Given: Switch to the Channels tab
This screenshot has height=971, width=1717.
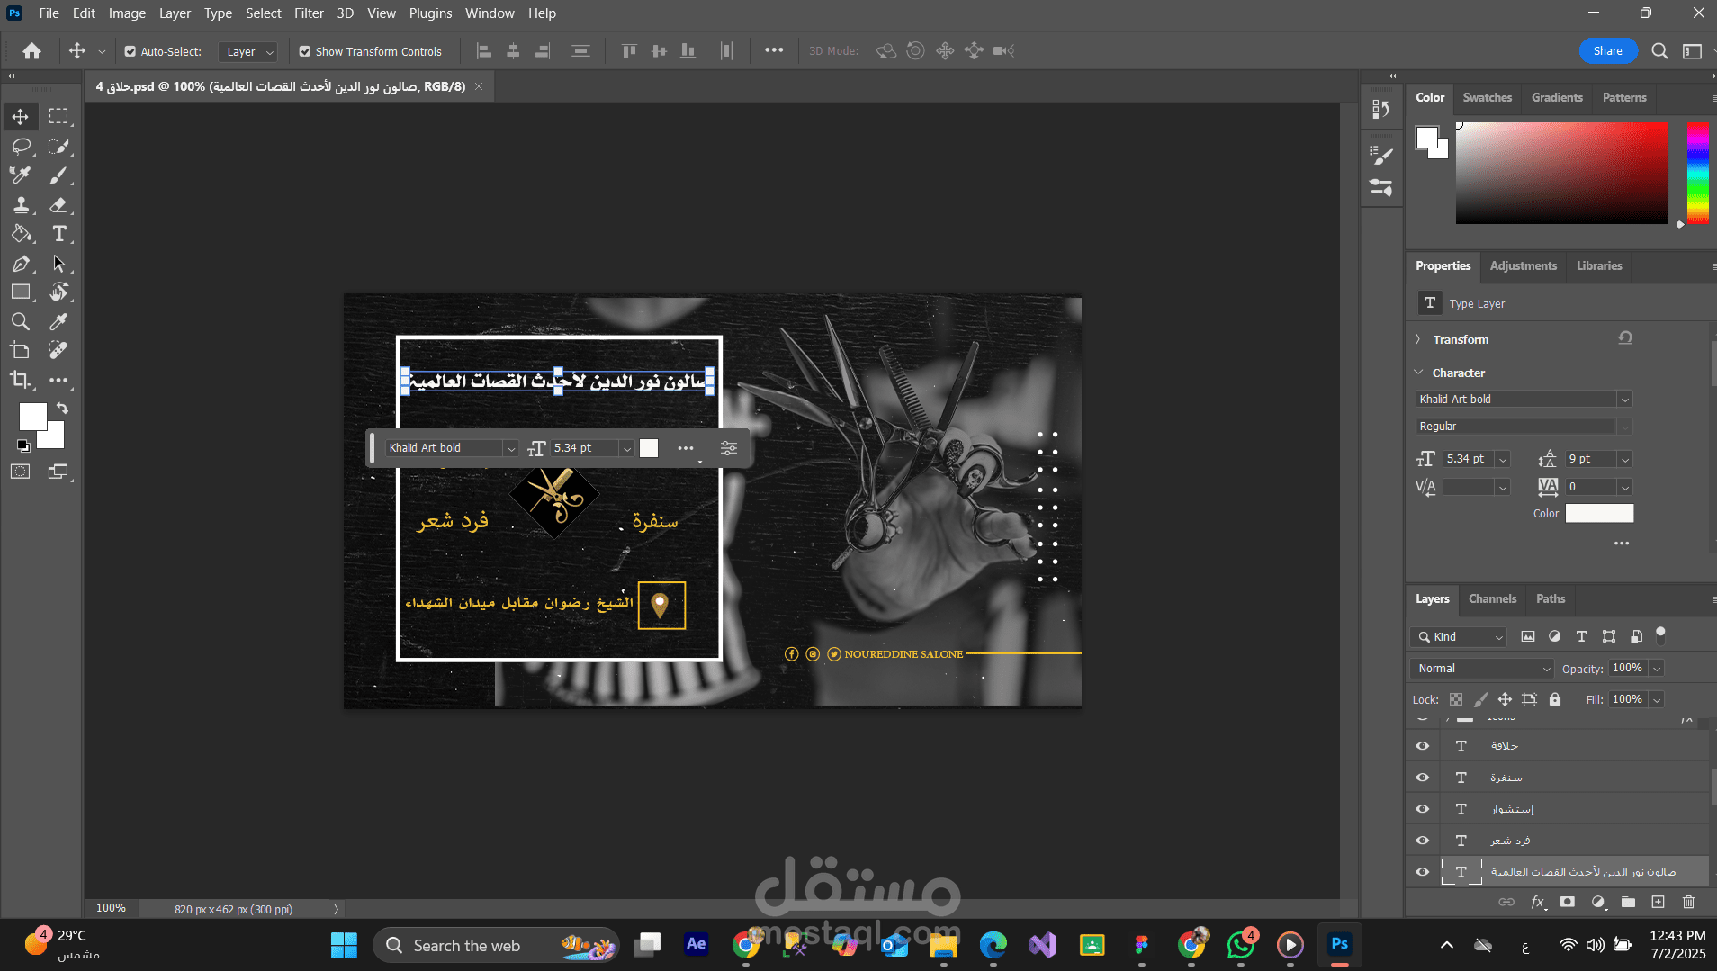Looking at the screenshot, I should click(x=1492, y=598).
